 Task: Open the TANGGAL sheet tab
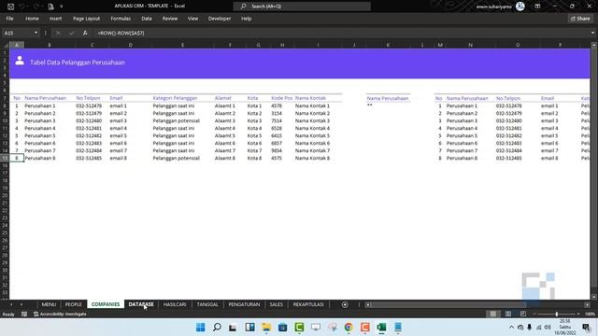click(x=207, y=304)
